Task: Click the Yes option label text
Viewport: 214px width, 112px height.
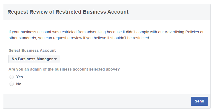Action: tap(19, 77)
